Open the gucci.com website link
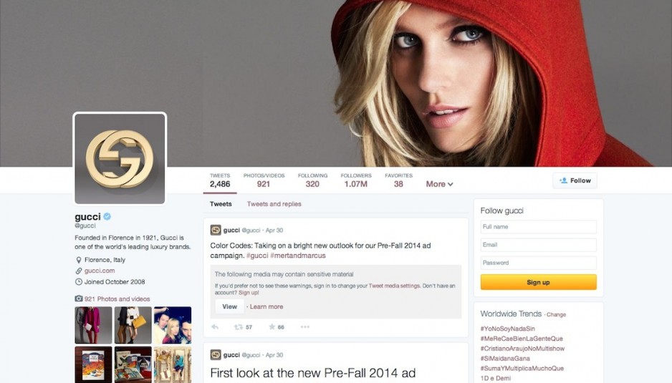Viewport: 672px width, 383px height. (100, 271)
